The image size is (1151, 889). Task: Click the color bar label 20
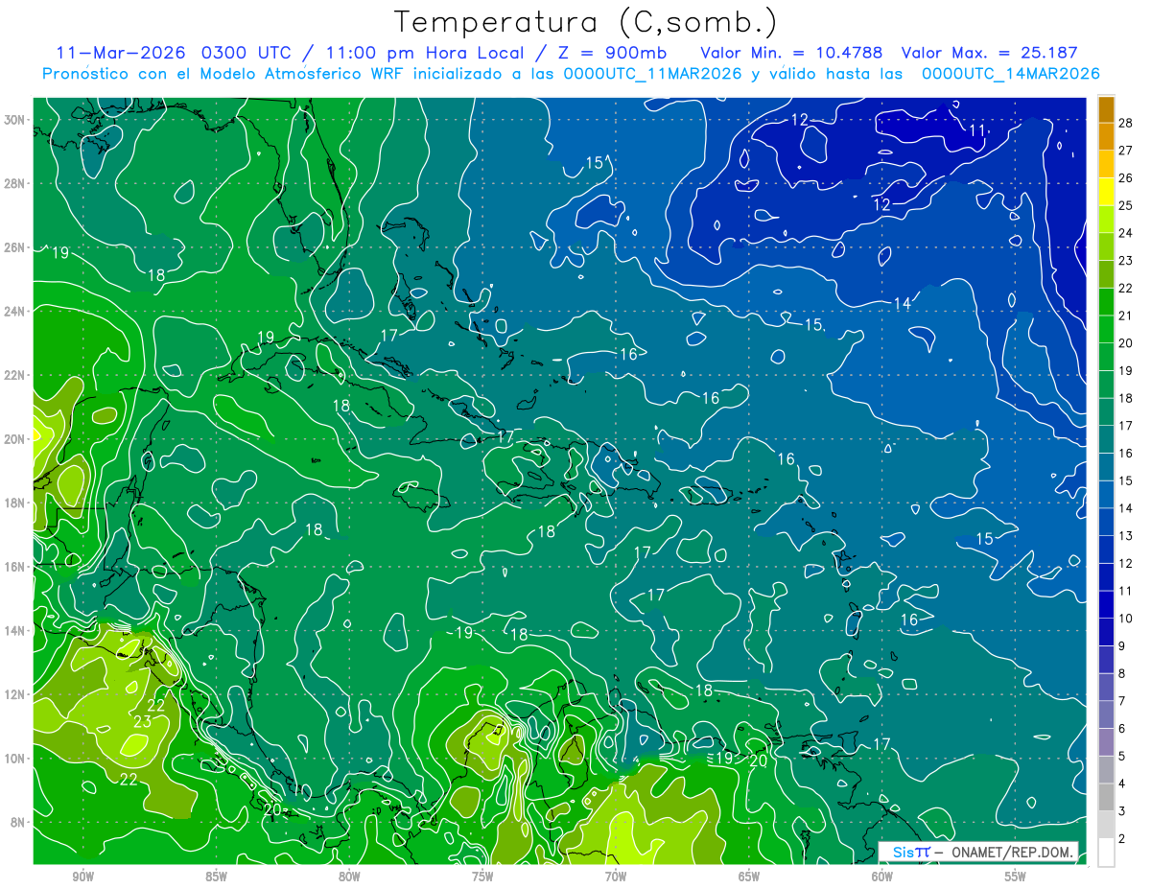[1126, 342]
